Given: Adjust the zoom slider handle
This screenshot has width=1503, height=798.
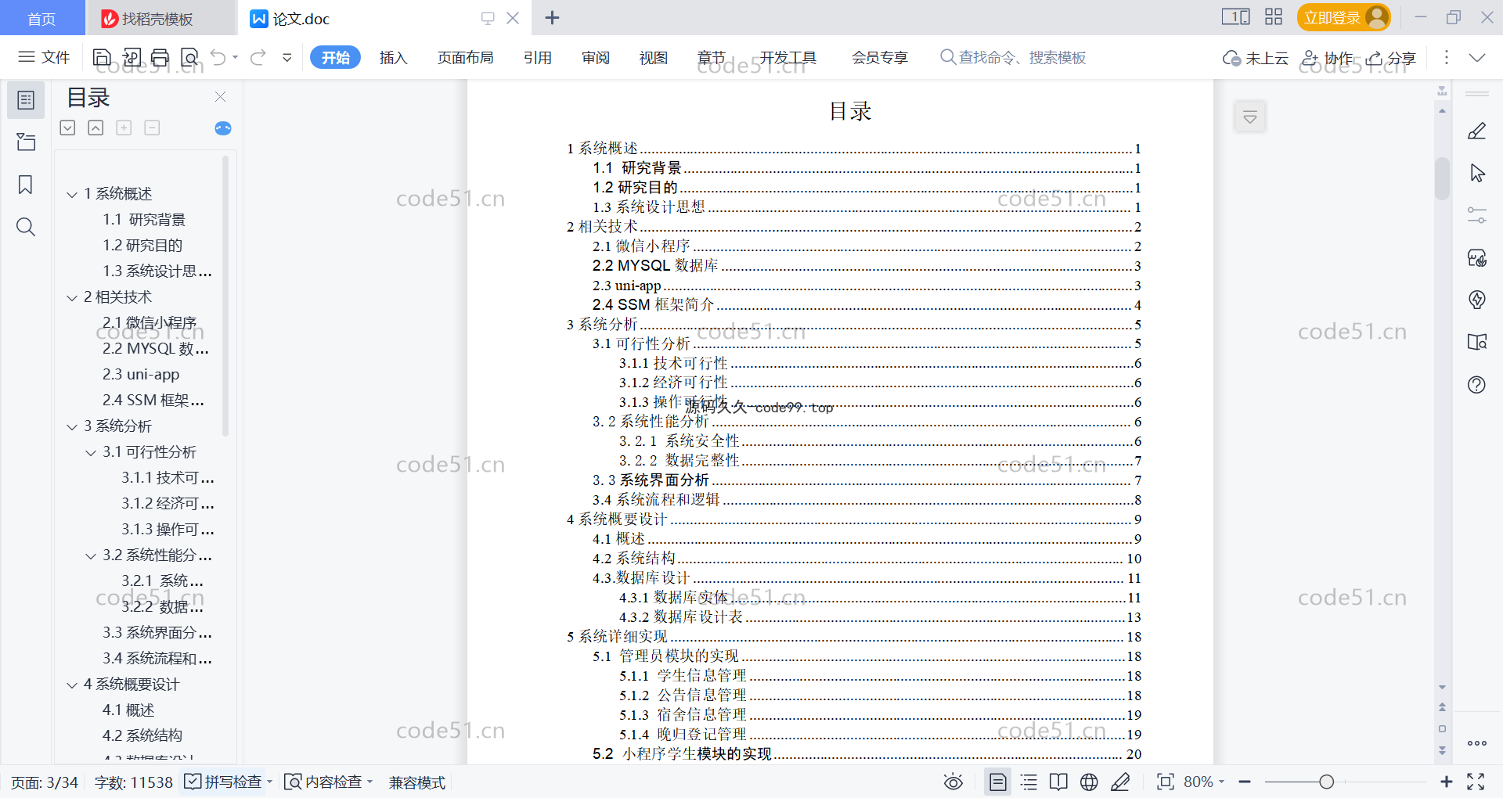Looking at the screenshot, I should (x=1326, y=782).
